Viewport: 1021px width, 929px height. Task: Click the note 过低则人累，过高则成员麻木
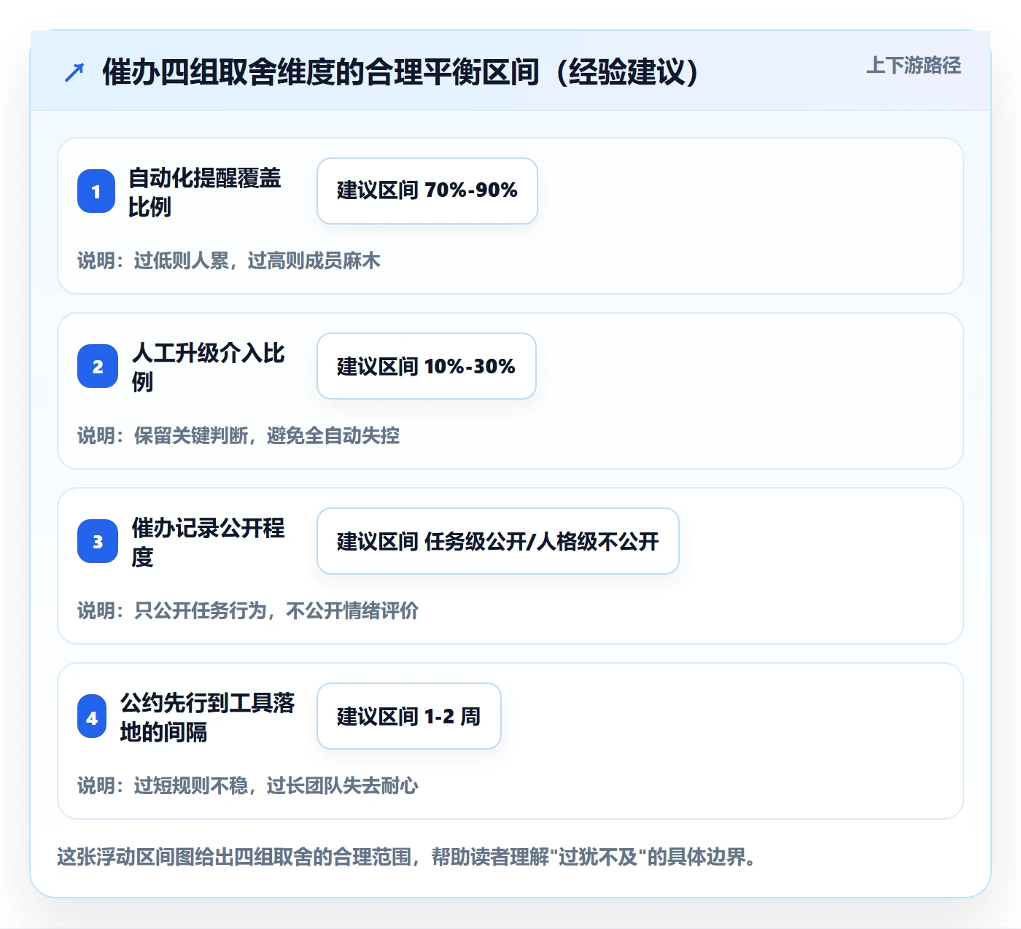[229, 260]
